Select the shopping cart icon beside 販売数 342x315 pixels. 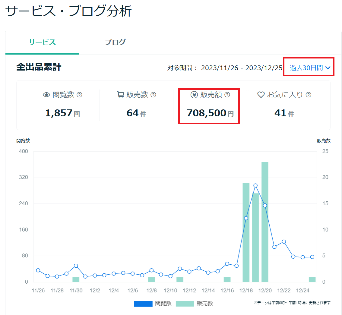point(120,95)
